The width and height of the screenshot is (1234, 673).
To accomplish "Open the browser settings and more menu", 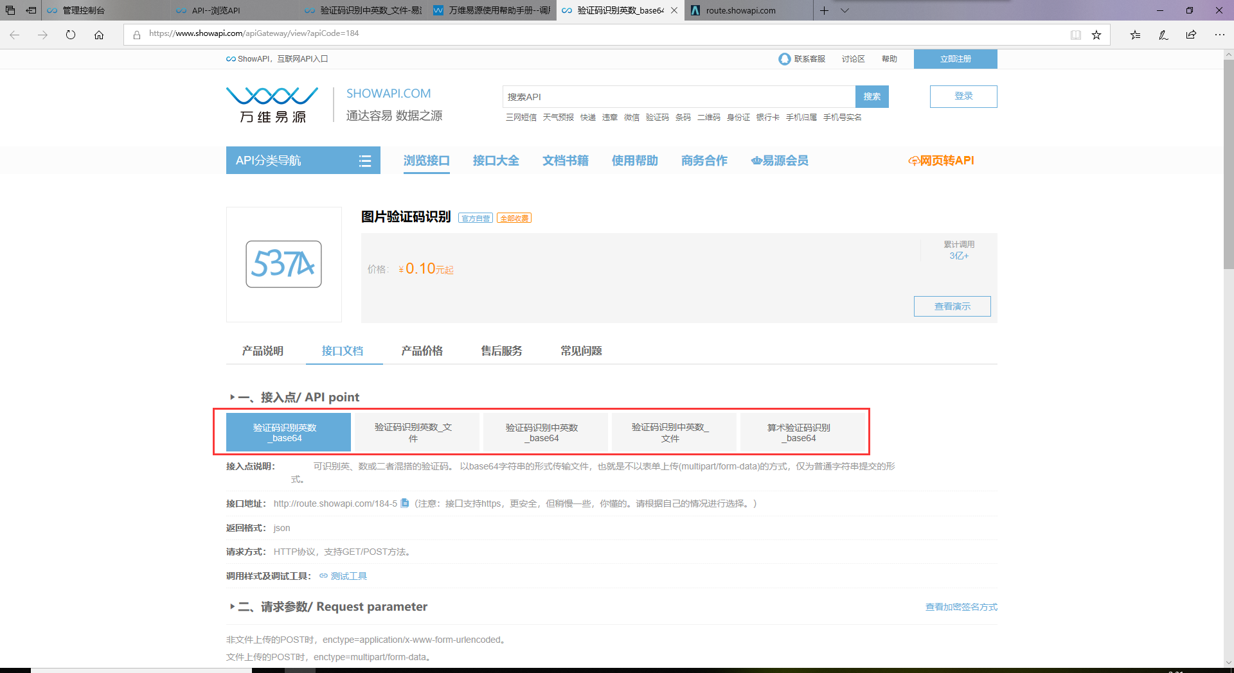I will click(x=1219, y=35).
